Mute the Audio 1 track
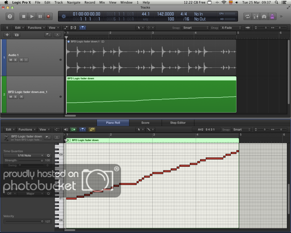291x233 pixels. click(x=11, y=60)
